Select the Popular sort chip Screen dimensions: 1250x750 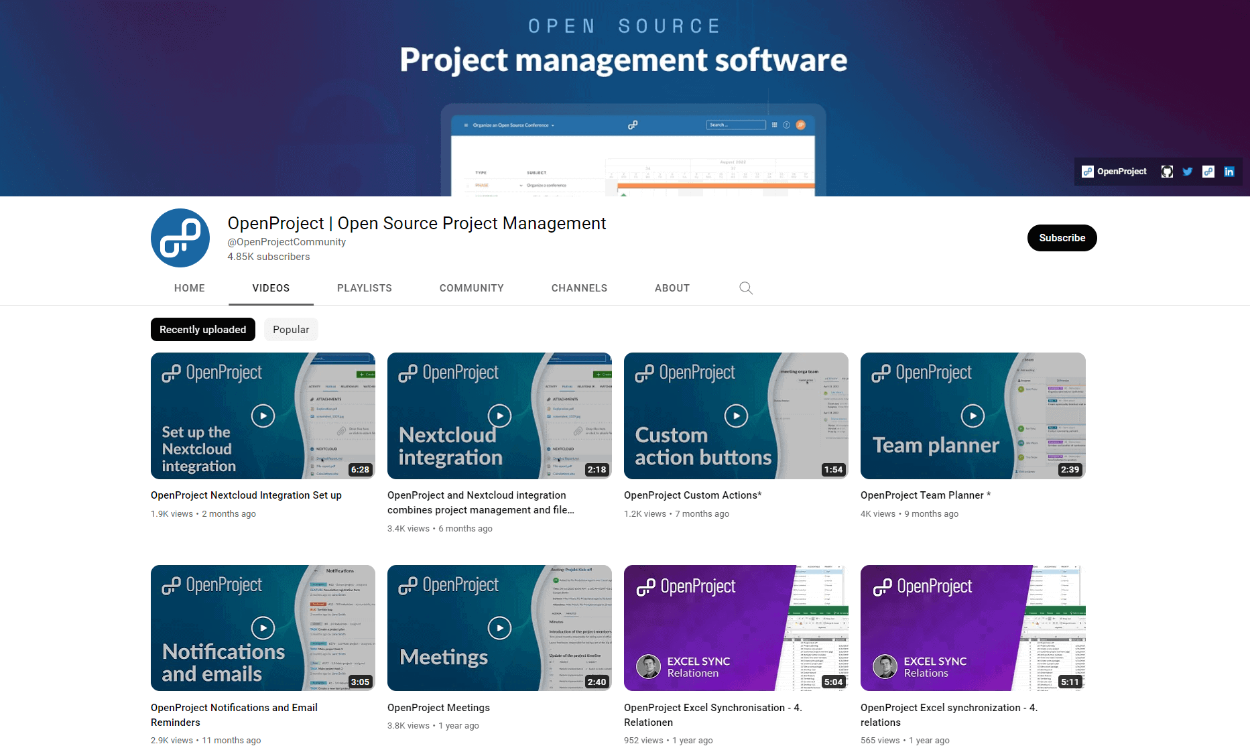[291, 329]
